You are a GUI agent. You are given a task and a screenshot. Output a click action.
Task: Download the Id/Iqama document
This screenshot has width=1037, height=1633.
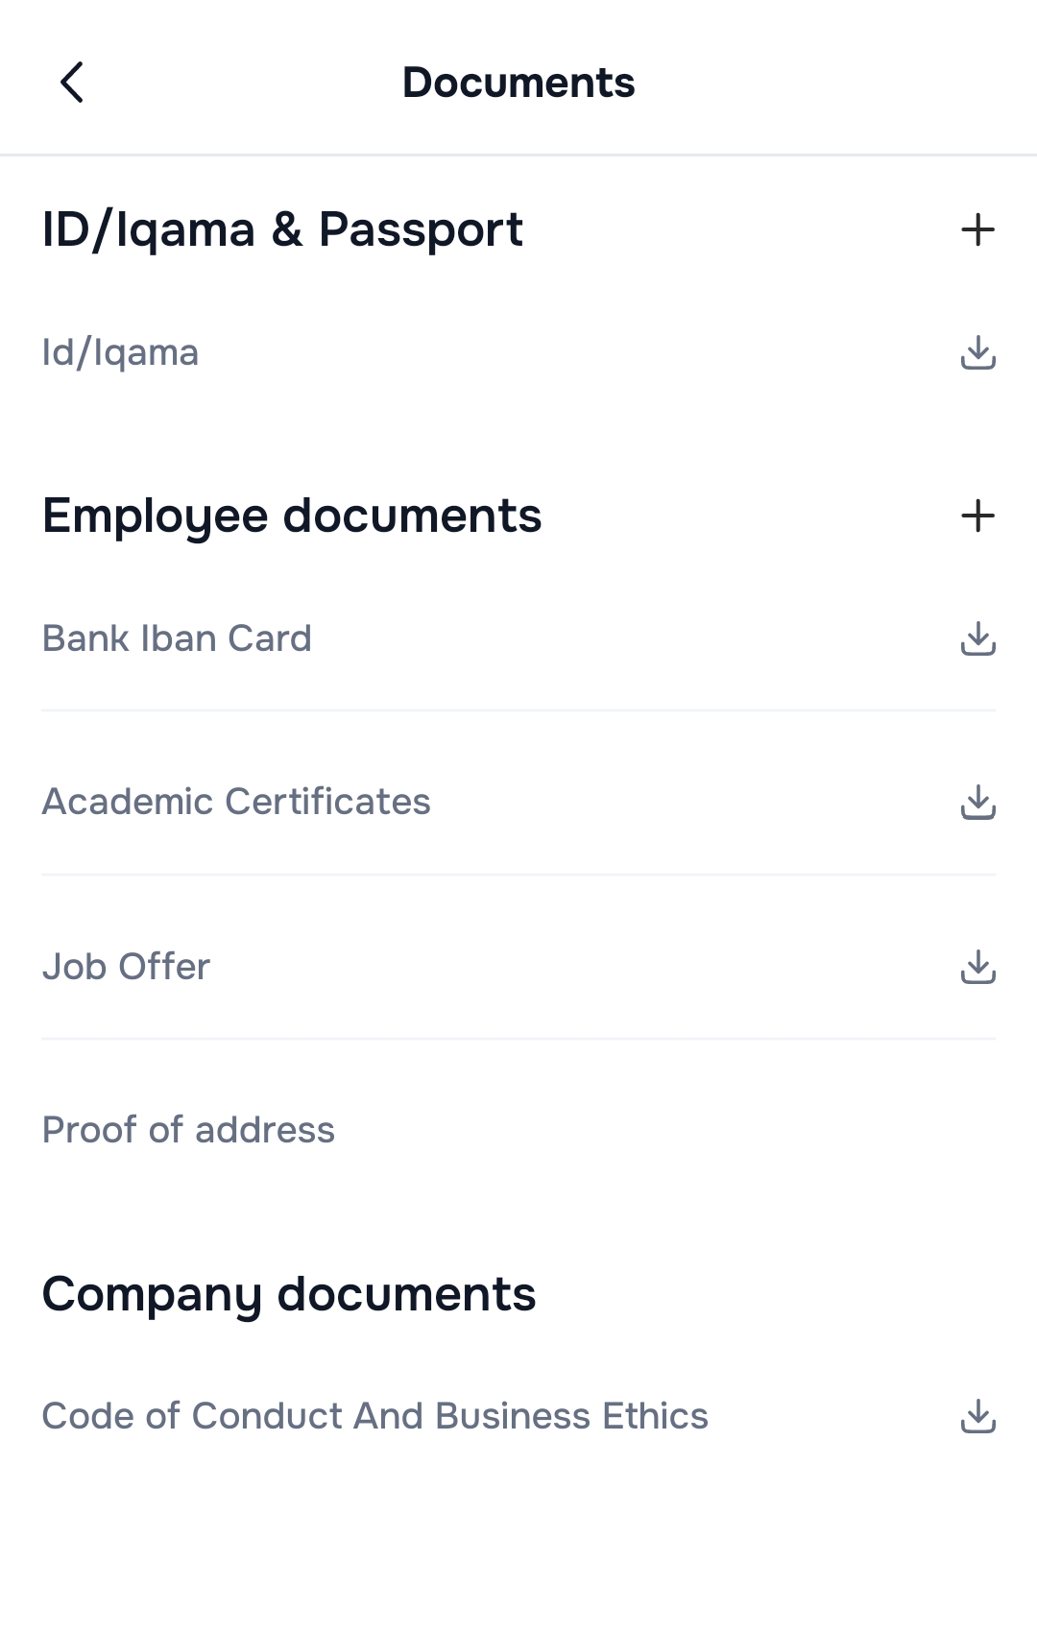point(977,352)
